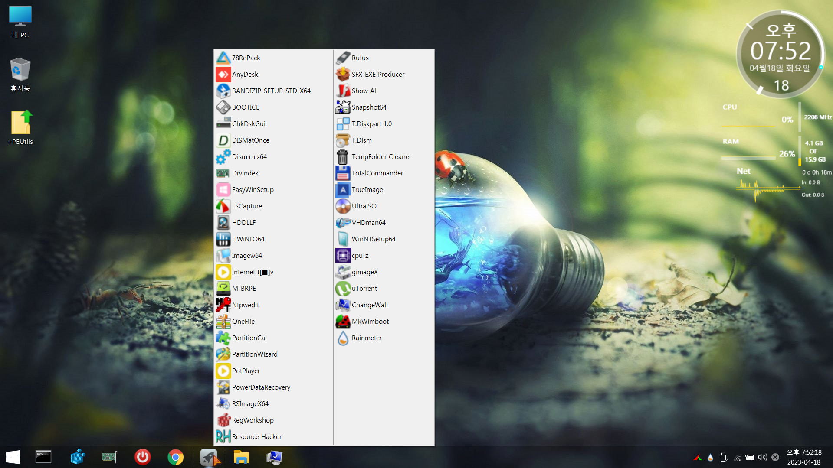This screenshot has height=468, width=833.
Task: Click the RegWorkshop red cubes icon
Action: 223,420
